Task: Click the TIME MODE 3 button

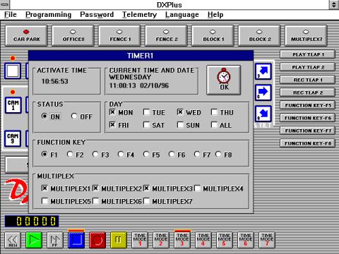Action: 182,240
